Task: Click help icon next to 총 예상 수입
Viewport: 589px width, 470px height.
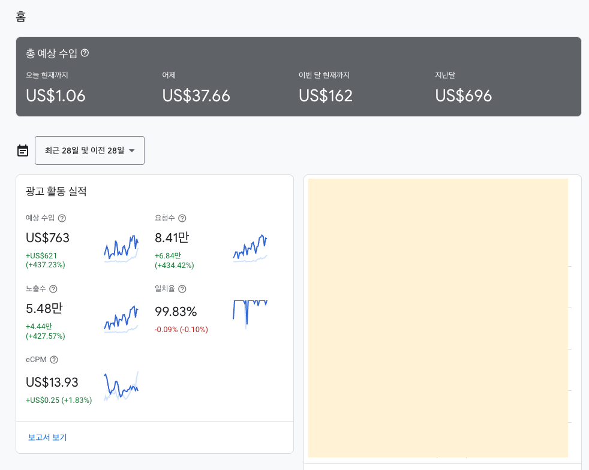Action: click(85, 53)
